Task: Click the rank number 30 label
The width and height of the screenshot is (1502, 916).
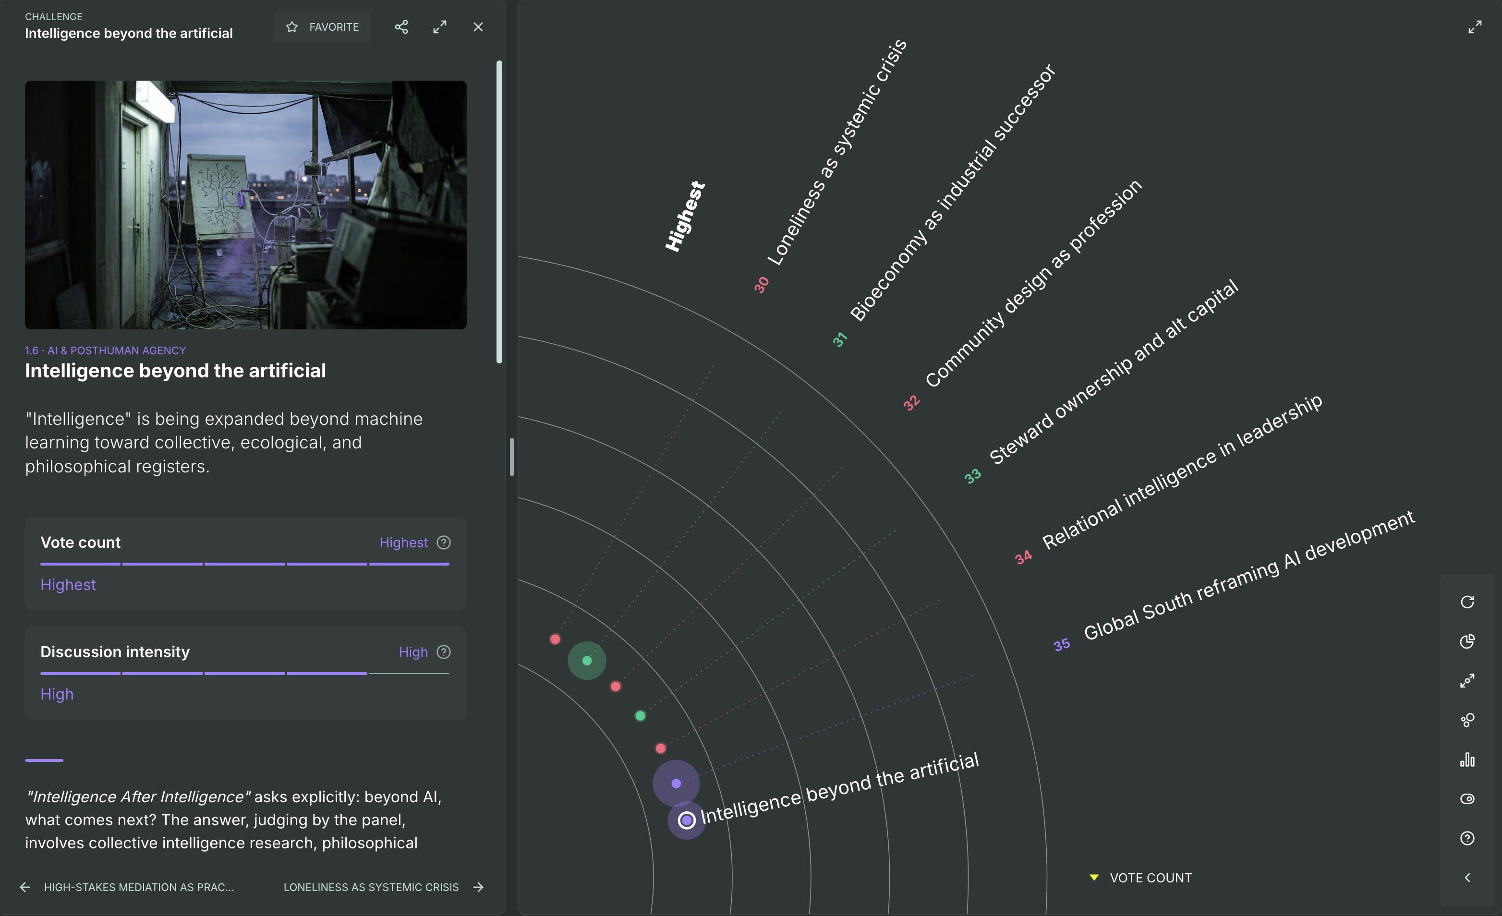Action: (x=762, y=285)
